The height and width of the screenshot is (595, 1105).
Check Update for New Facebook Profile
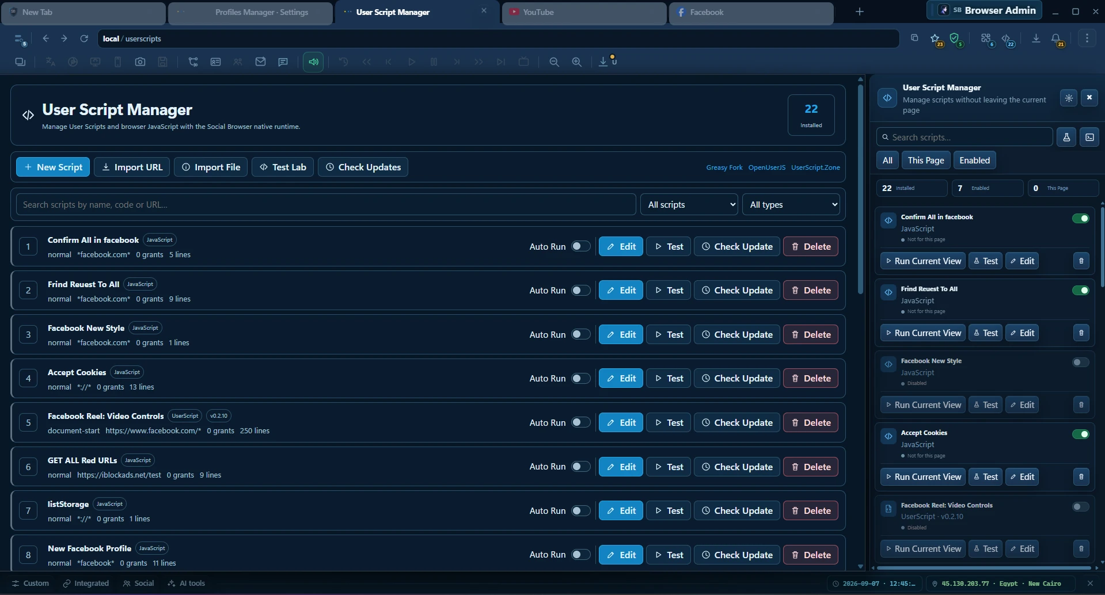pos(737,555)
